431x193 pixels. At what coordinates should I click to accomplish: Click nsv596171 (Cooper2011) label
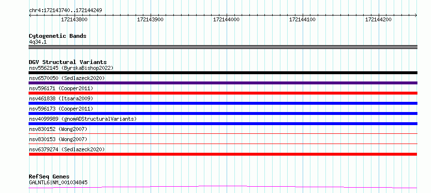pyautogui.click(x=61, y=88)
